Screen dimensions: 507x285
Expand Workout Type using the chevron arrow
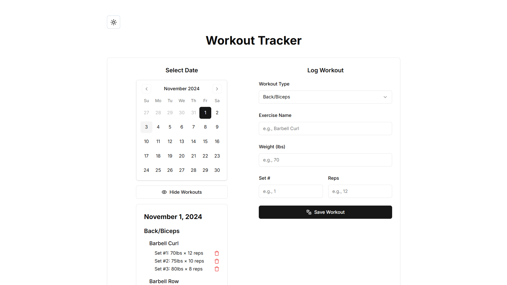[385, 97]
